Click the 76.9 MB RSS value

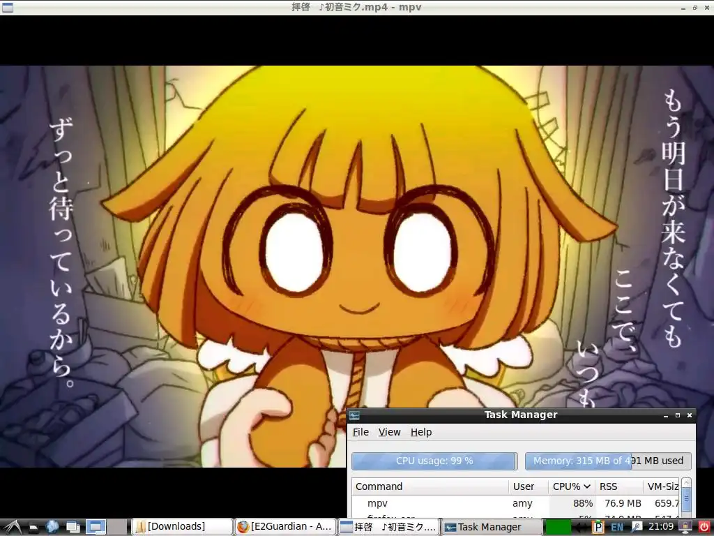click(x=623, y=503)
